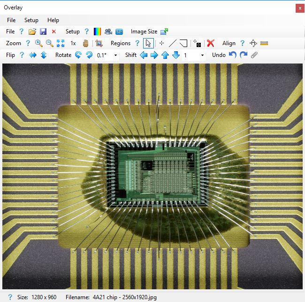Toggle the line region drawing tool
This screenshot has height=302, width=305.
173,43
